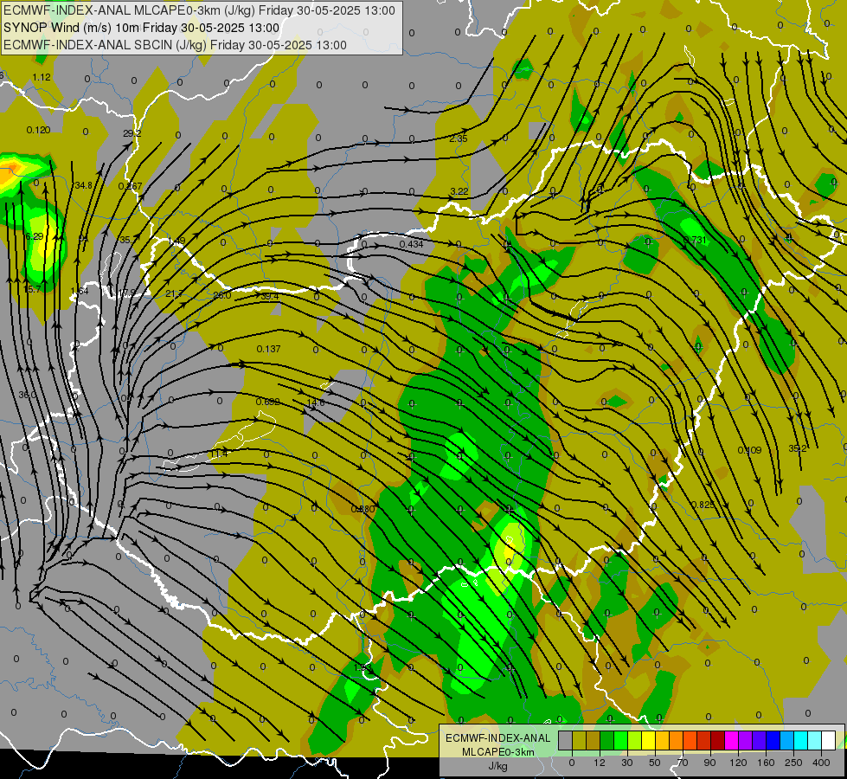This screenshot has height=779, width=847.
Task: Click the legend scale label 12
Action: click(600, 763)
